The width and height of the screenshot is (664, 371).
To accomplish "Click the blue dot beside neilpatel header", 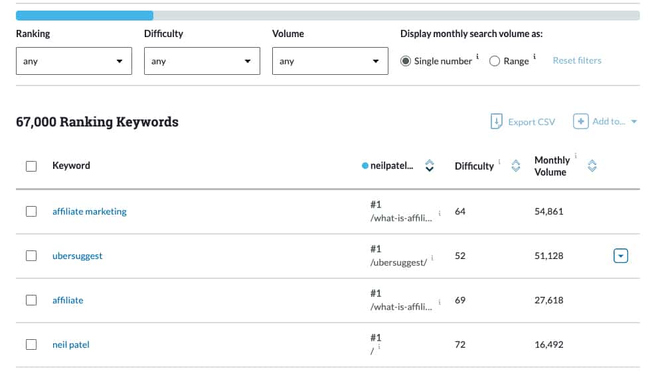I will tap(365, 166).
